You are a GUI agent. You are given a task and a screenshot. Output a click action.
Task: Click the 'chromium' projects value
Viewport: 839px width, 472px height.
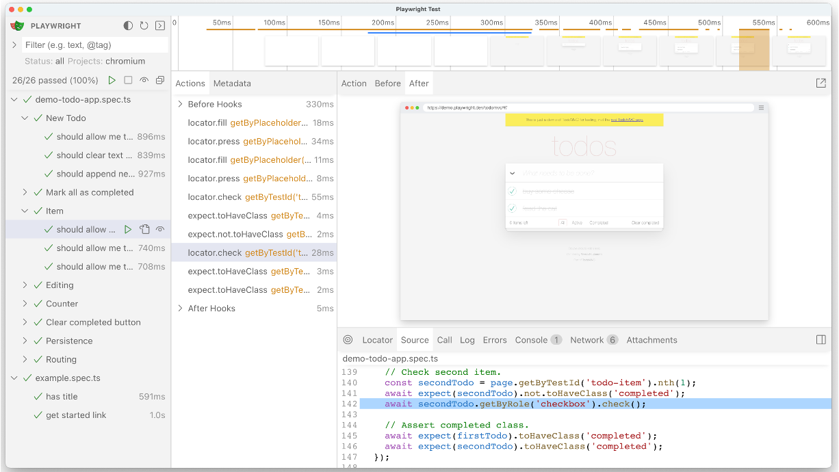coord(125,62)
